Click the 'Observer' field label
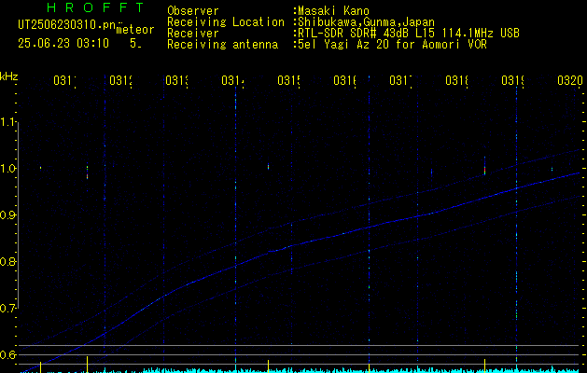 [x=193, y=11]
